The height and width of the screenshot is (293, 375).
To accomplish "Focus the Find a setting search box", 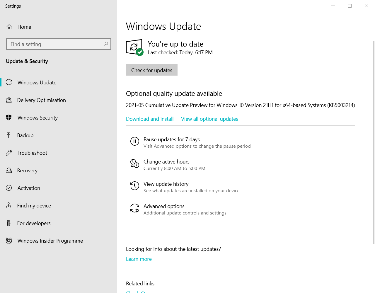I will [x=59, y=44].
